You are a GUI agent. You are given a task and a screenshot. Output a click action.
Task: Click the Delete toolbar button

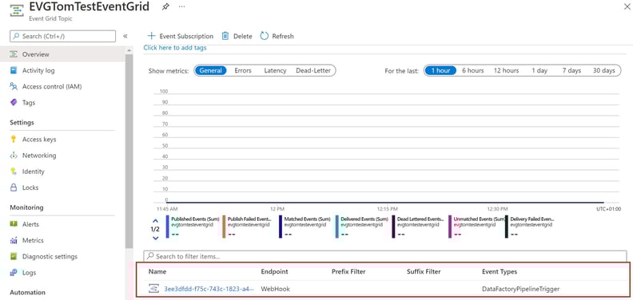(237, 36)
